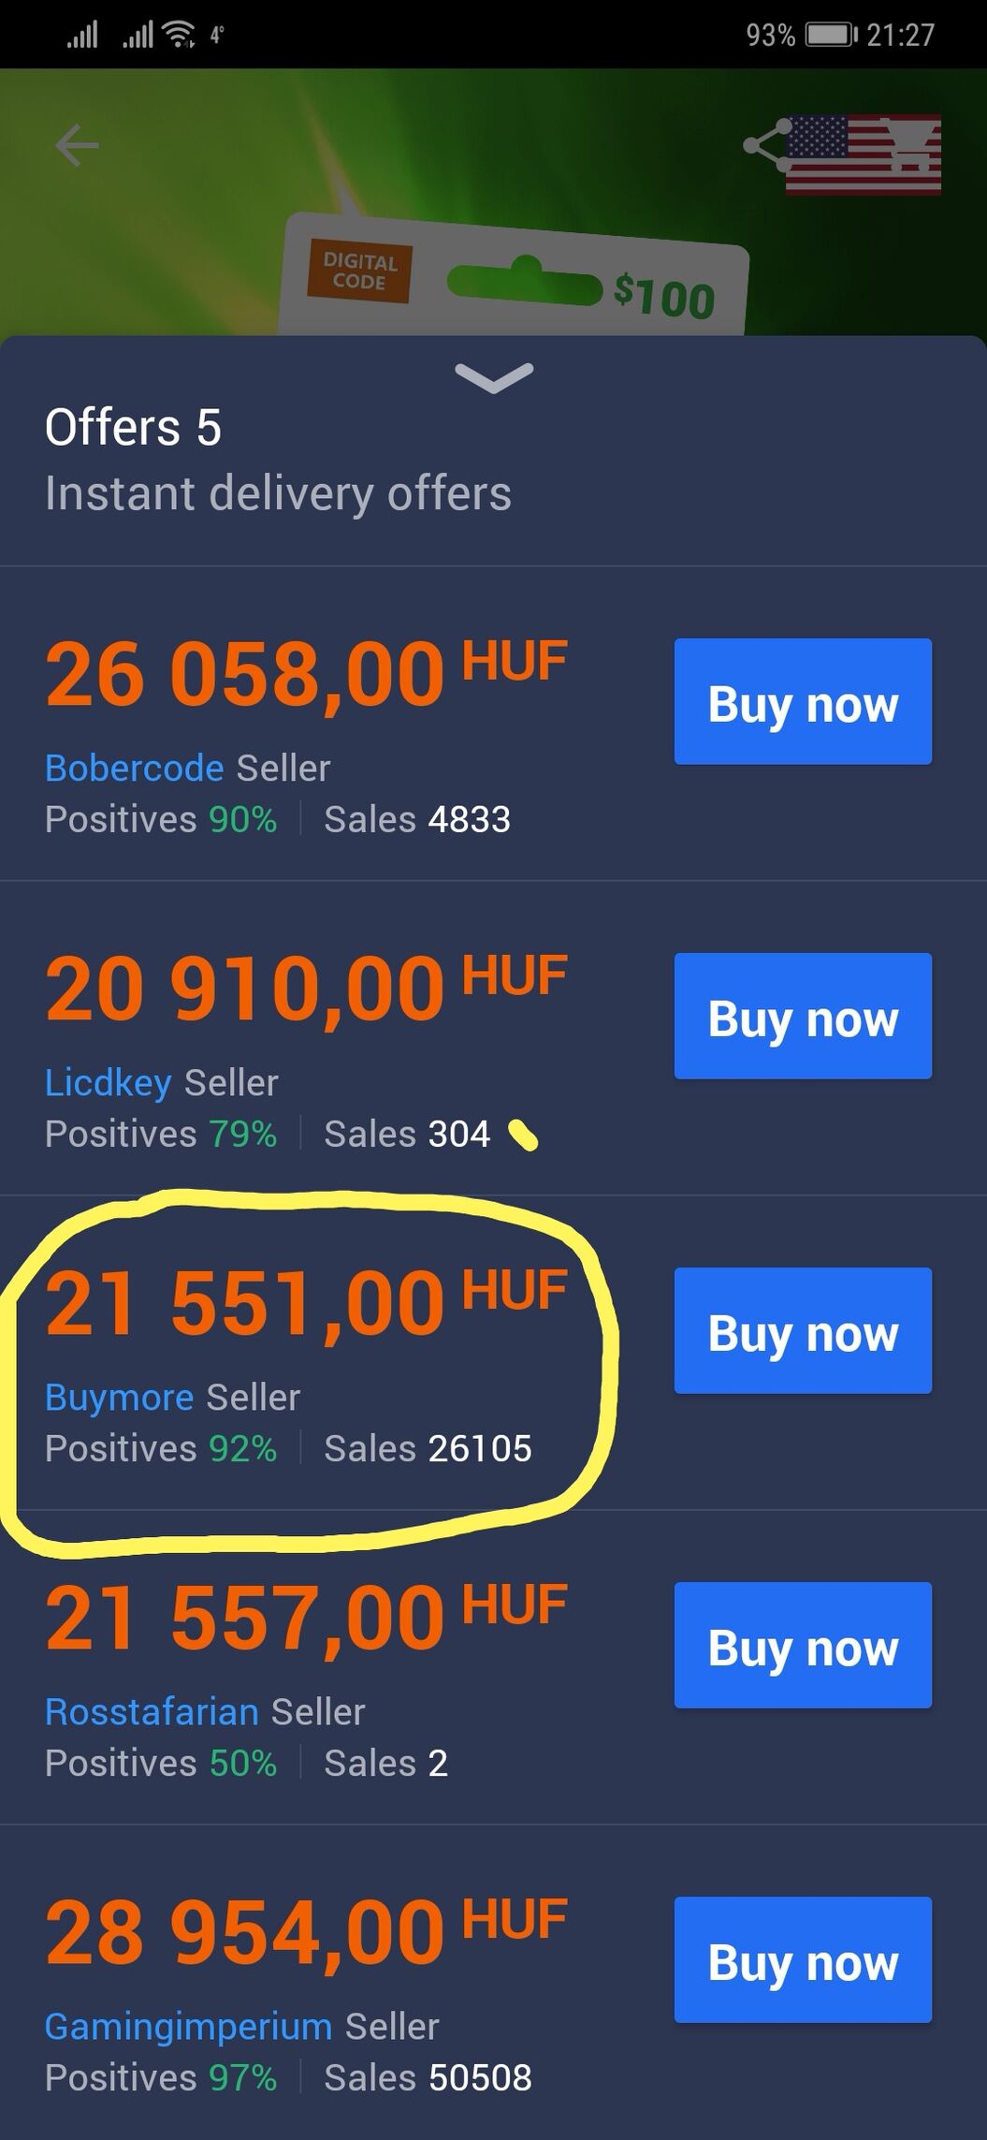Buy now from Licdkey for 20 910 HUF
987x2140 pixels.
click(x=803, y=1017)
